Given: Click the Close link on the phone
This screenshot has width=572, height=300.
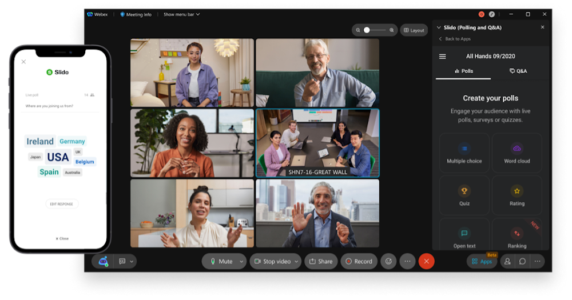Looking at the screenshot, I should coord(62,238).
